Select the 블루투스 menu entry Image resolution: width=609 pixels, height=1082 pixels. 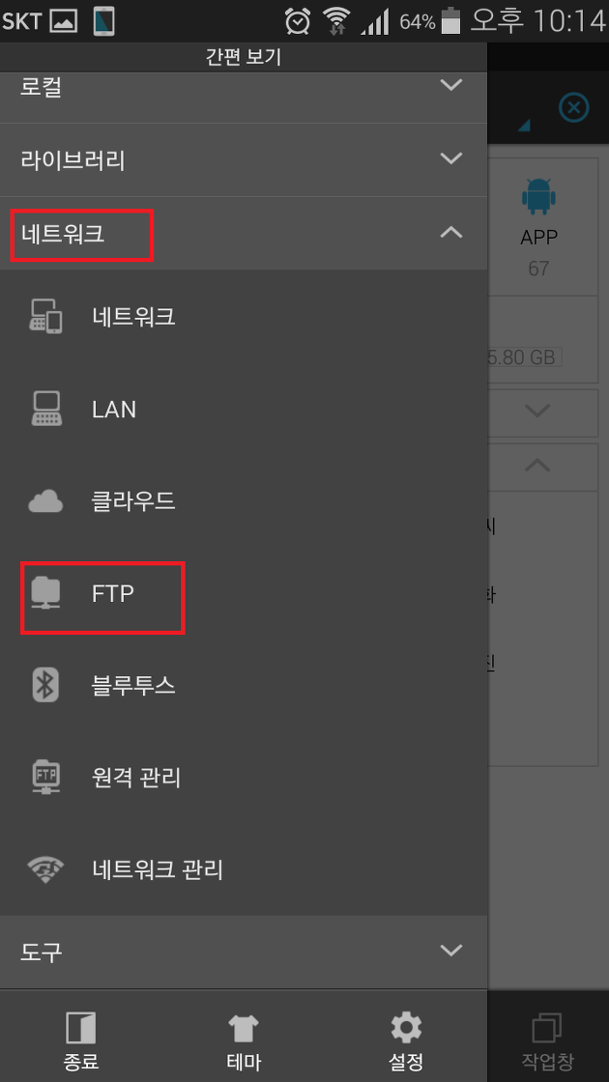click(244, 685)
